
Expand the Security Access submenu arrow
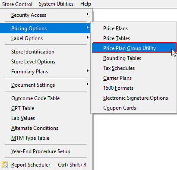pos(87,14)
